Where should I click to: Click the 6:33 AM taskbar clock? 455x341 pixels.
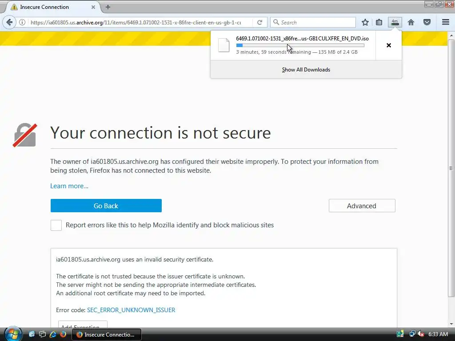coord(438,334)
